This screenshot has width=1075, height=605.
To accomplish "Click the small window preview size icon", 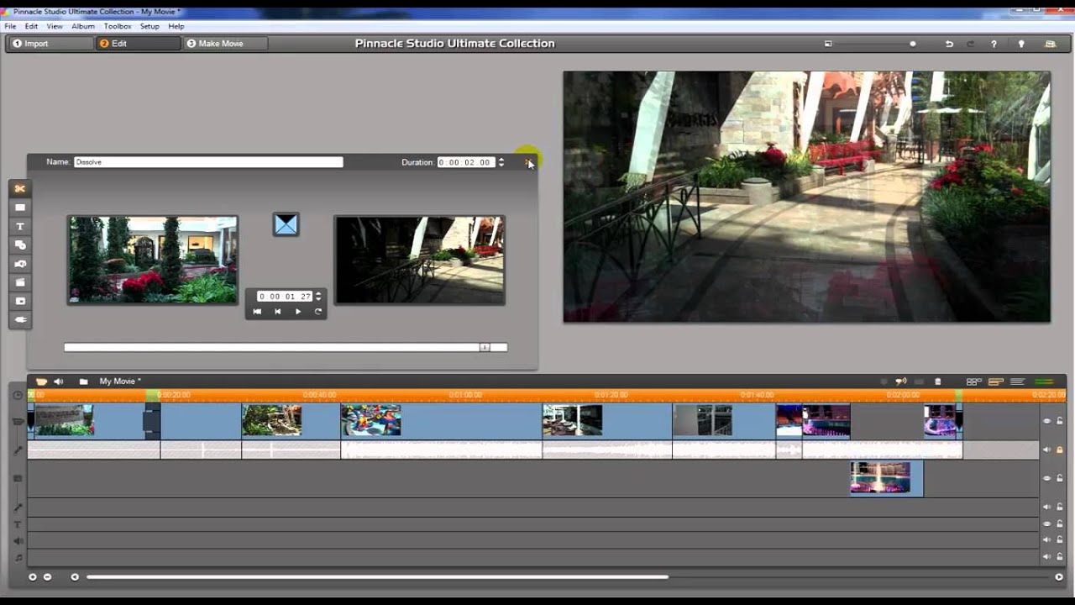I will pyautogui.click(x=828, y=44).
